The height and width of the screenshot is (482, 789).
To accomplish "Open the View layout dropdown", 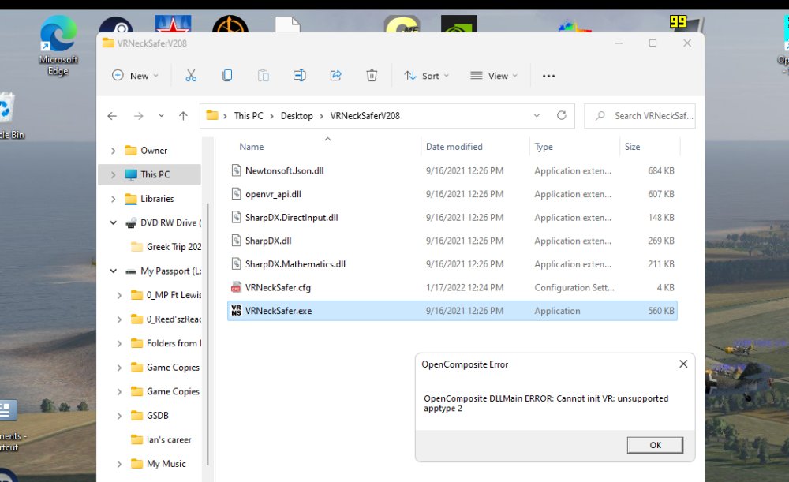I will 494,76.
